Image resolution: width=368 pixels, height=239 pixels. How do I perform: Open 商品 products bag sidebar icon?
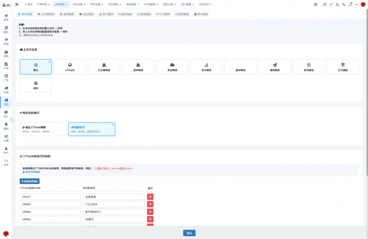tap(6, 54)
